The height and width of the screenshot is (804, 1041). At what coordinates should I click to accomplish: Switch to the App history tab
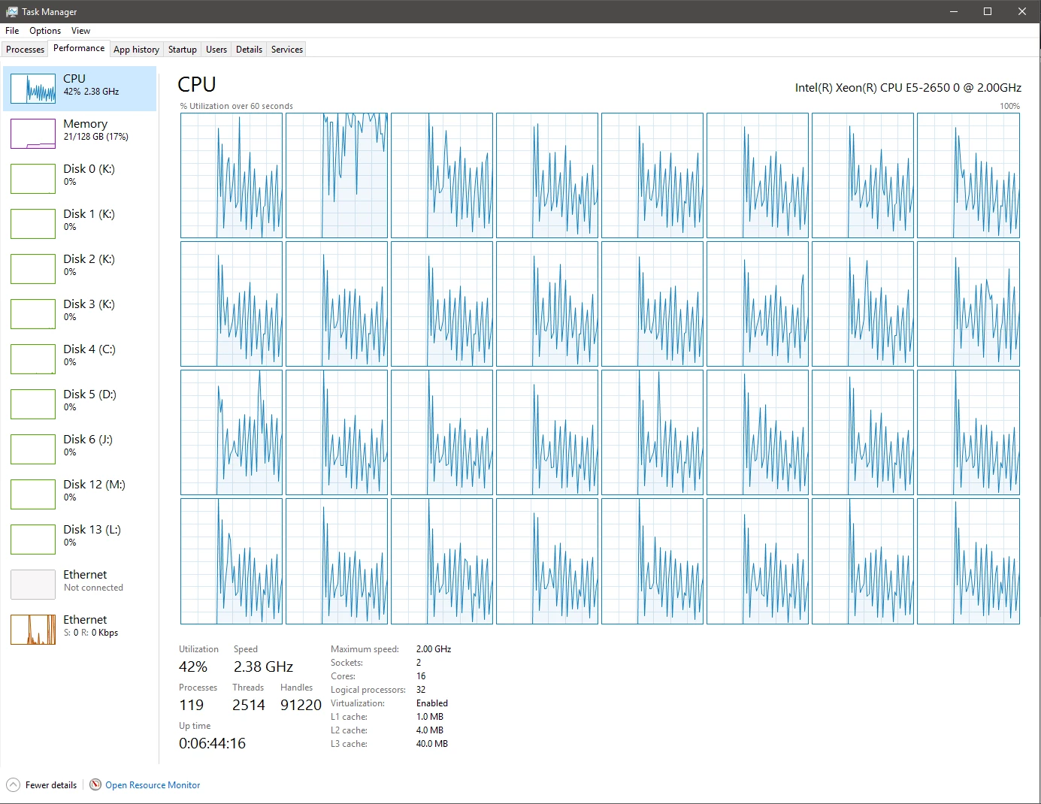136,50
